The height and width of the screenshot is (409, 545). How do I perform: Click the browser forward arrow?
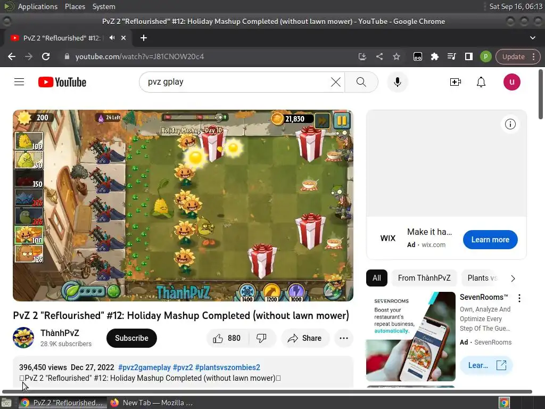pos(29,56)
